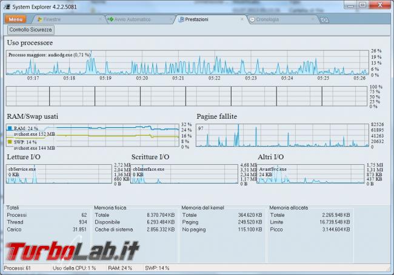This screenshot has width=394, height=275.
Task: Click the 'svchost.exe 152 MB' RAM text
Action: [35, 134]
